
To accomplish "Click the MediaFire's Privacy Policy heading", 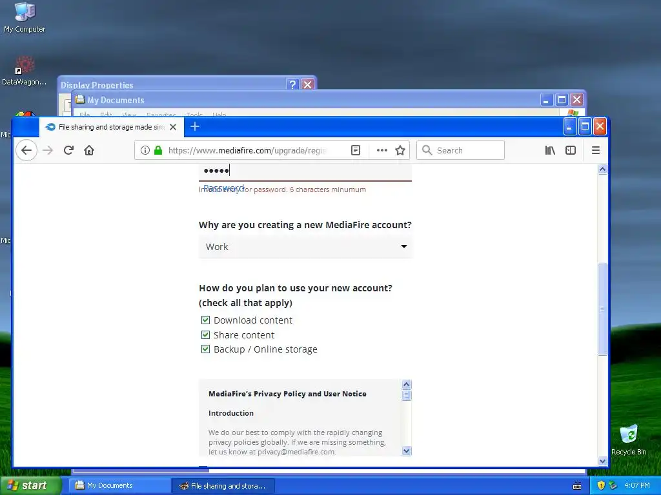I will click(x=287, y=394).
